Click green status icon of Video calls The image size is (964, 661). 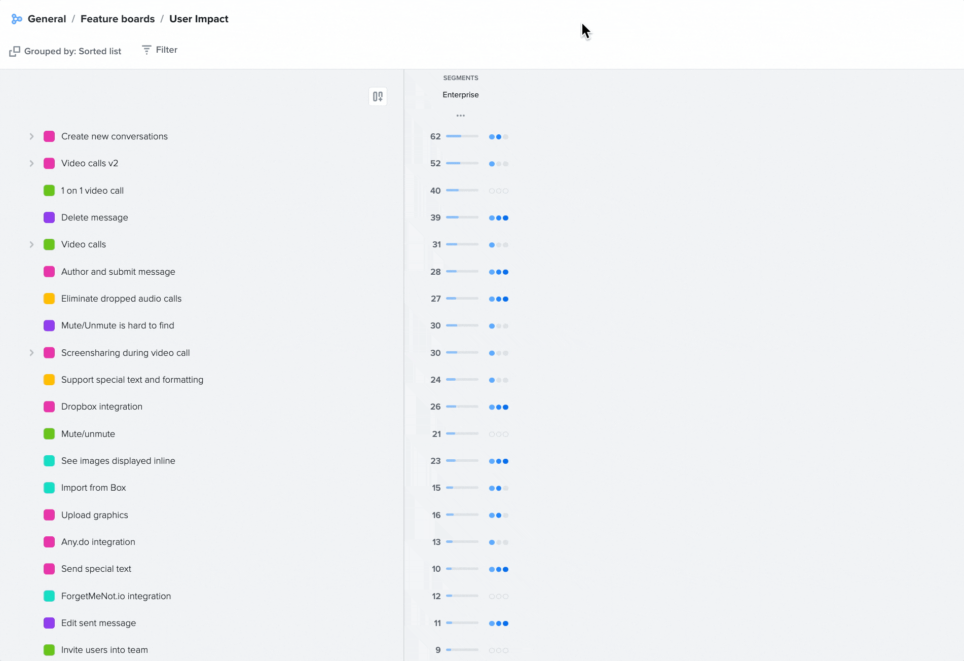(49, 244)
